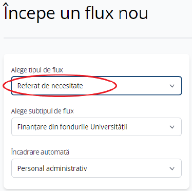The image size is (192, 191).
Task: Click the chevron arrow beside 'Personal administrativ'
Action: pyautogui.click(x=172, y=168)
